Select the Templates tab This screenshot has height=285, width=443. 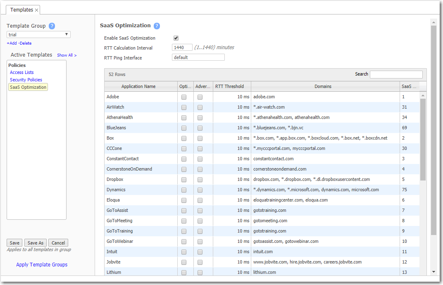pos(22,9)
